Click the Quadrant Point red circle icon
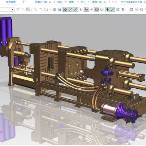This screenshot has width=146, height=146. (102, 9)
